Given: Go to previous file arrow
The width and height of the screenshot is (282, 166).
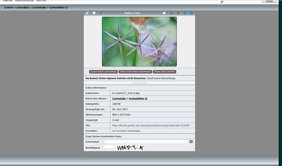Looking at the screenshot, I should click(178, 13).
